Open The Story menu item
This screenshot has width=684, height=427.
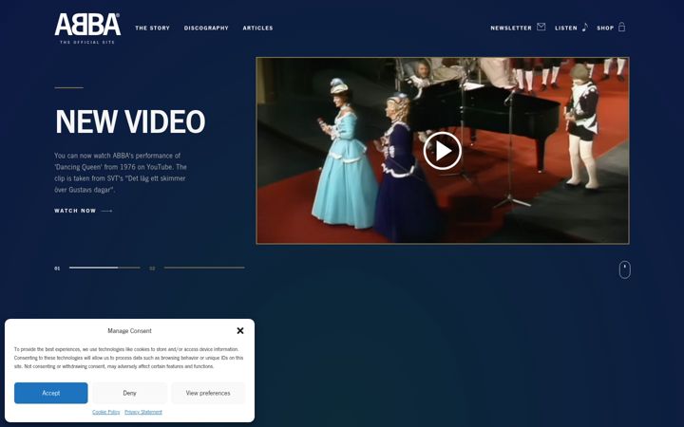(x=152, y=28)
